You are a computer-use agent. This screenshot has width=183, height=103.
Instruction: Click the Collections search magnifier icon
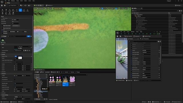tap(46, 99)
